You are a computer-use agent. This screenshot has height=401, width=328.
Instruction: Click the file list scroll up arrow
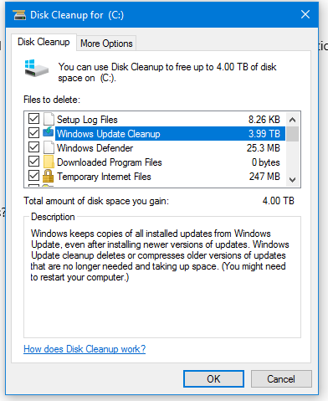click(292, 120)
